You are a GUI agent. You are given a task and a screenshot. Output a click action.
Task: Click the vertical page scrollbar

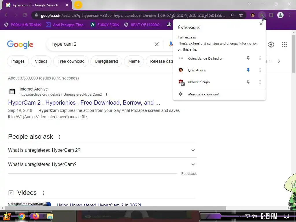click(x=294, y=53)
